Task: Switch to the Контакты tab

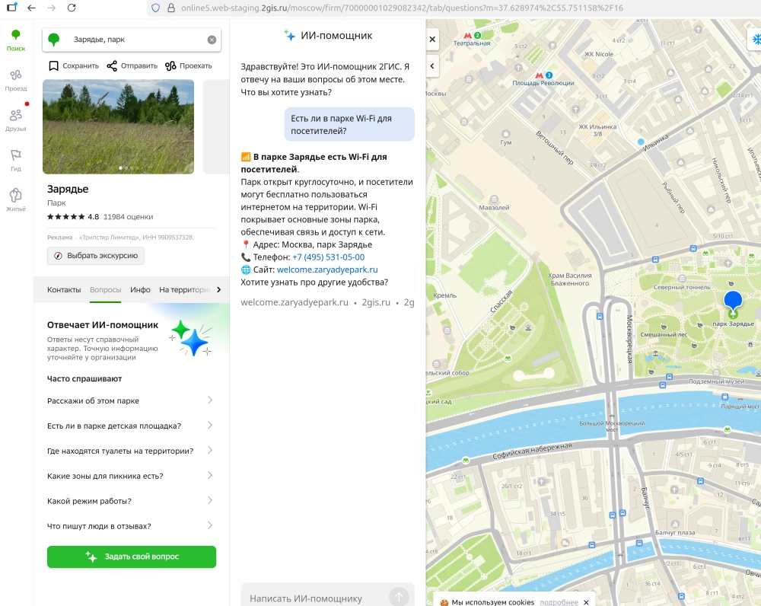Action: pyautogui.click(x=64, y=289)
